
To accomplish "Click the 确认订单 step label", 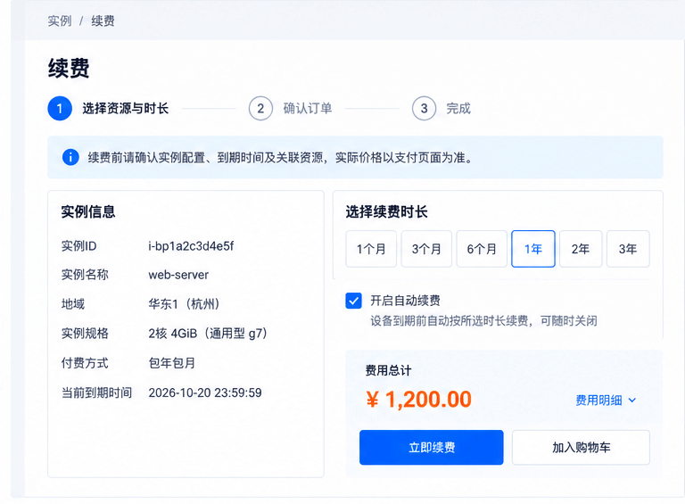I will [x=308, y=108].
